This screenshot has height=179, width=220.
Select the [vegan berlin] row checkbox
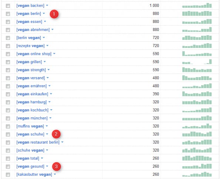[8, 14]
